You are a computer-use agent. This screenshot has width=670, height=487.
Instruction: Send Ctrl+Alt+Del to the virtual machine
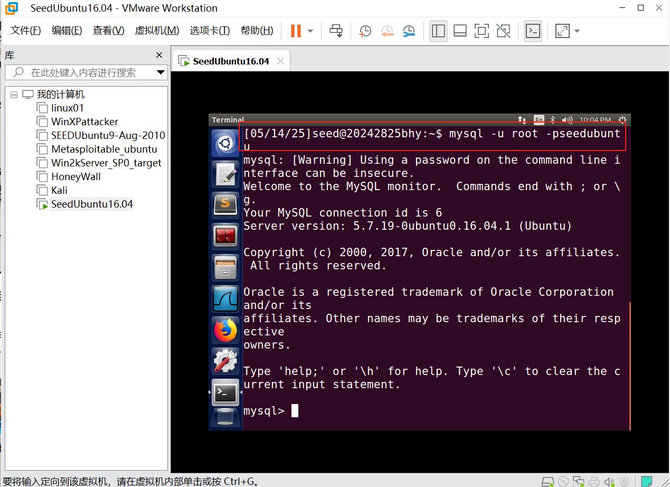336,31
